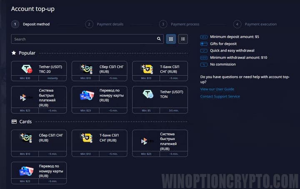
Task: Switch to list view layout
Action: [183, 39]
